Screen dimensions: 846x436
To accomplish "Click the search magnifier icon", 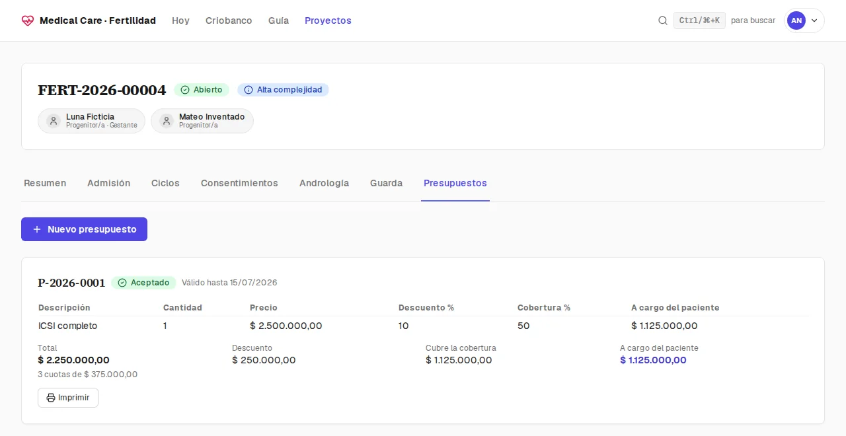I will [663, 20].
